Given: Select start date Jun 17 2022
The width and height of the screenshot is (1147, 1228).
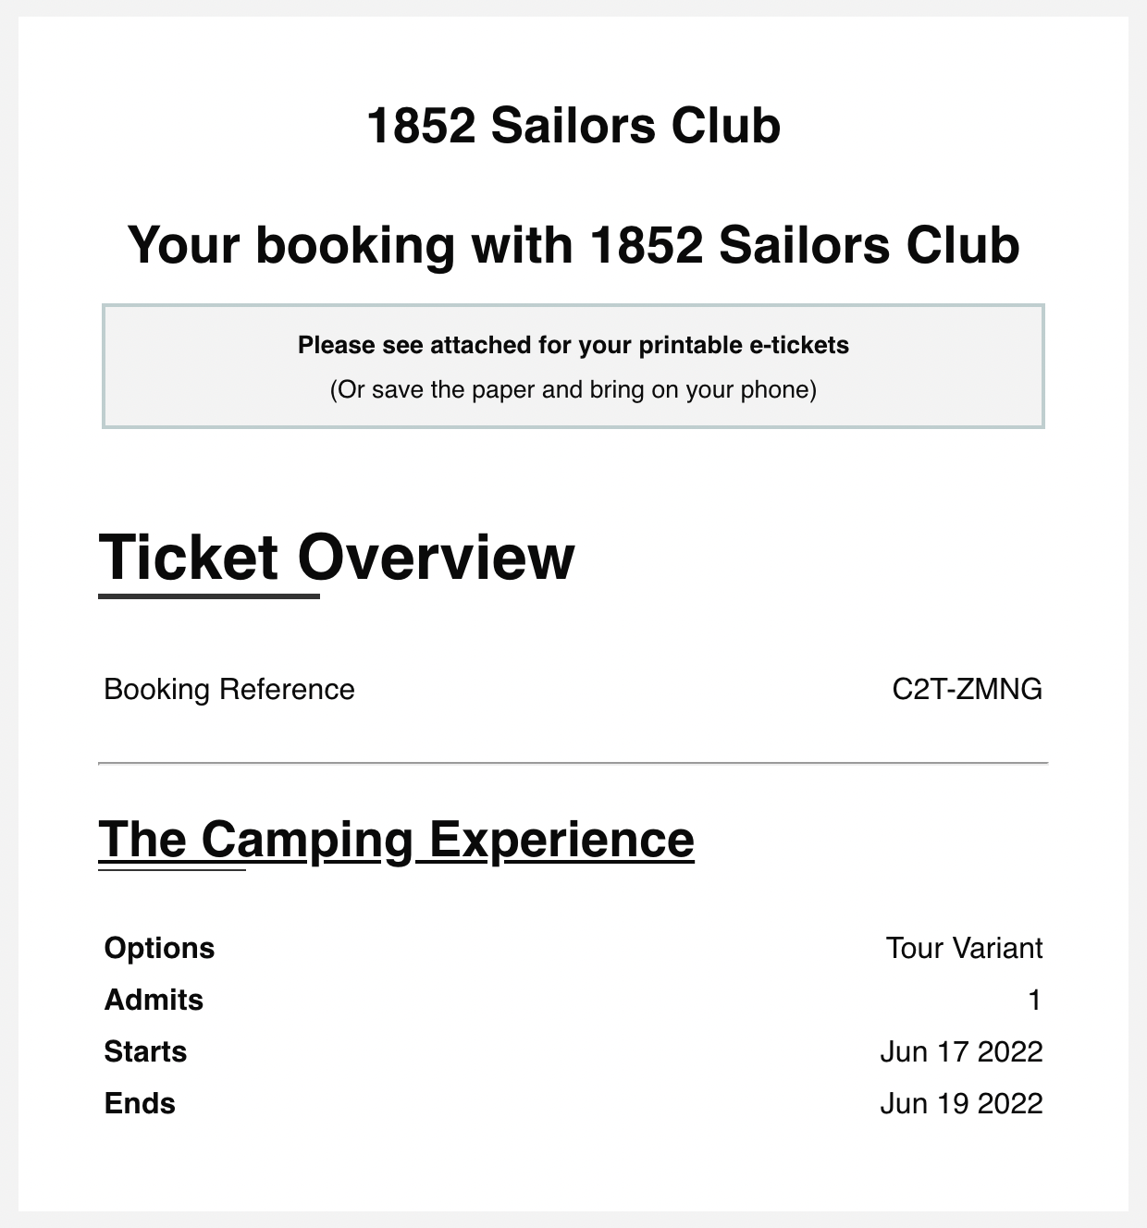Looking at the screenshot, I should pyautogui.click(x=961, y=1051).
